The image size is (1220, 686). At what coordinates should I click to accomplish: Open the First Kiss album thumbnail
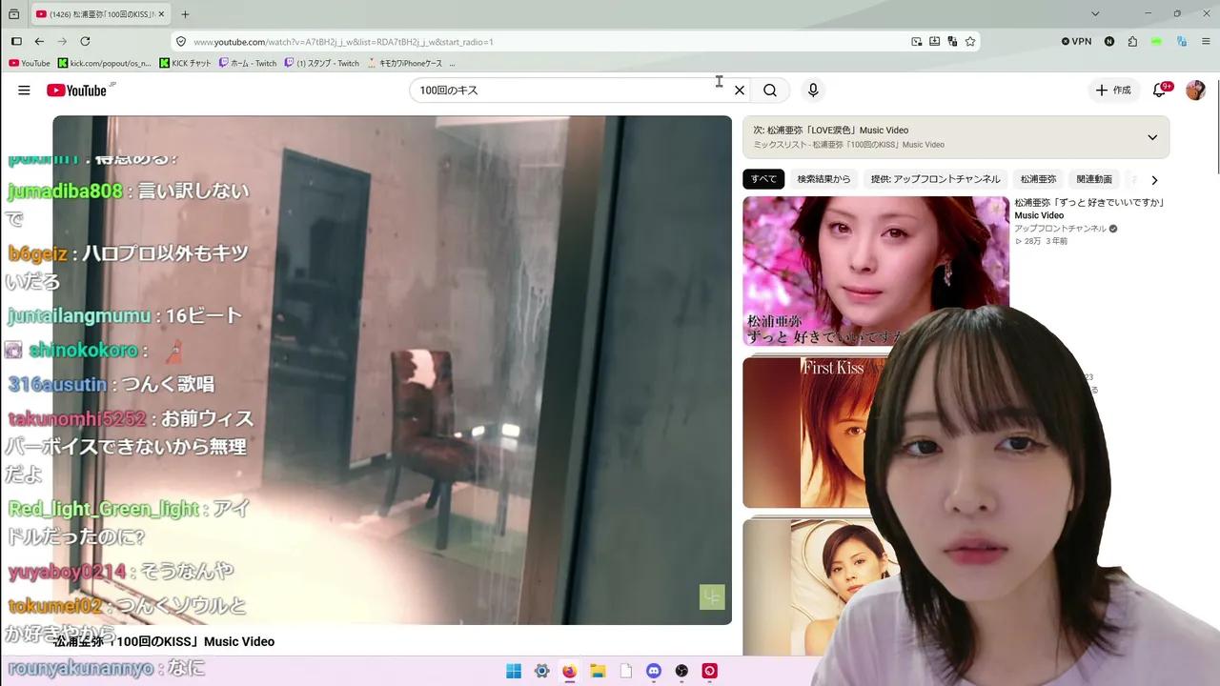coord(805,433)
